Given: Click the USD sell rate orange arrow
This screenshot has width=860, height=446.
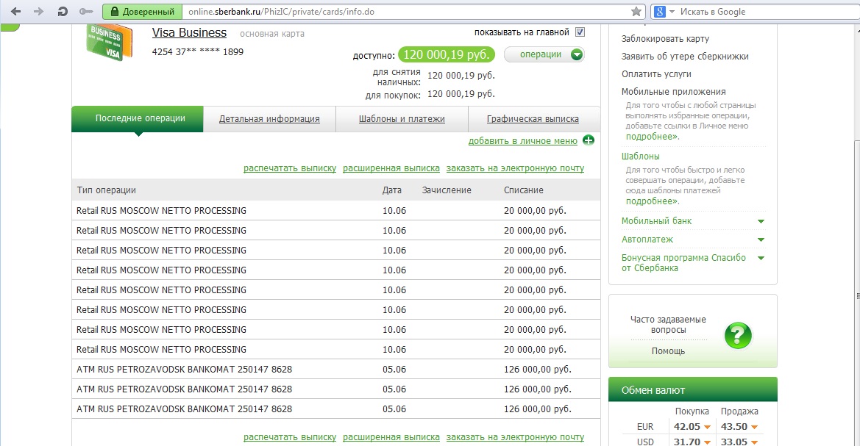Looking at the screenshot, I should click(x=754, y=442).
